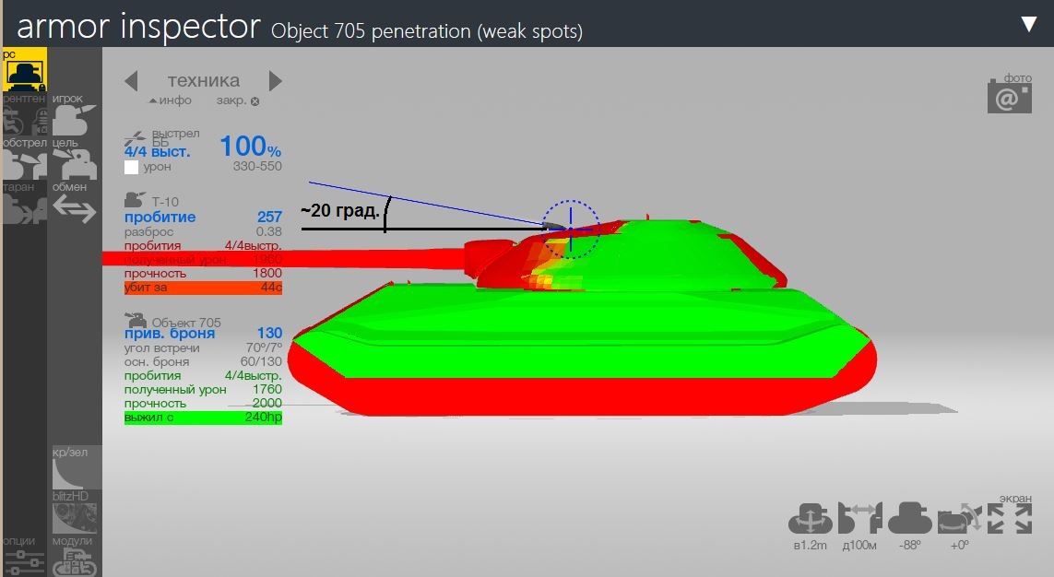
Task: Choose the цель target tank icon
Action: 74,159
